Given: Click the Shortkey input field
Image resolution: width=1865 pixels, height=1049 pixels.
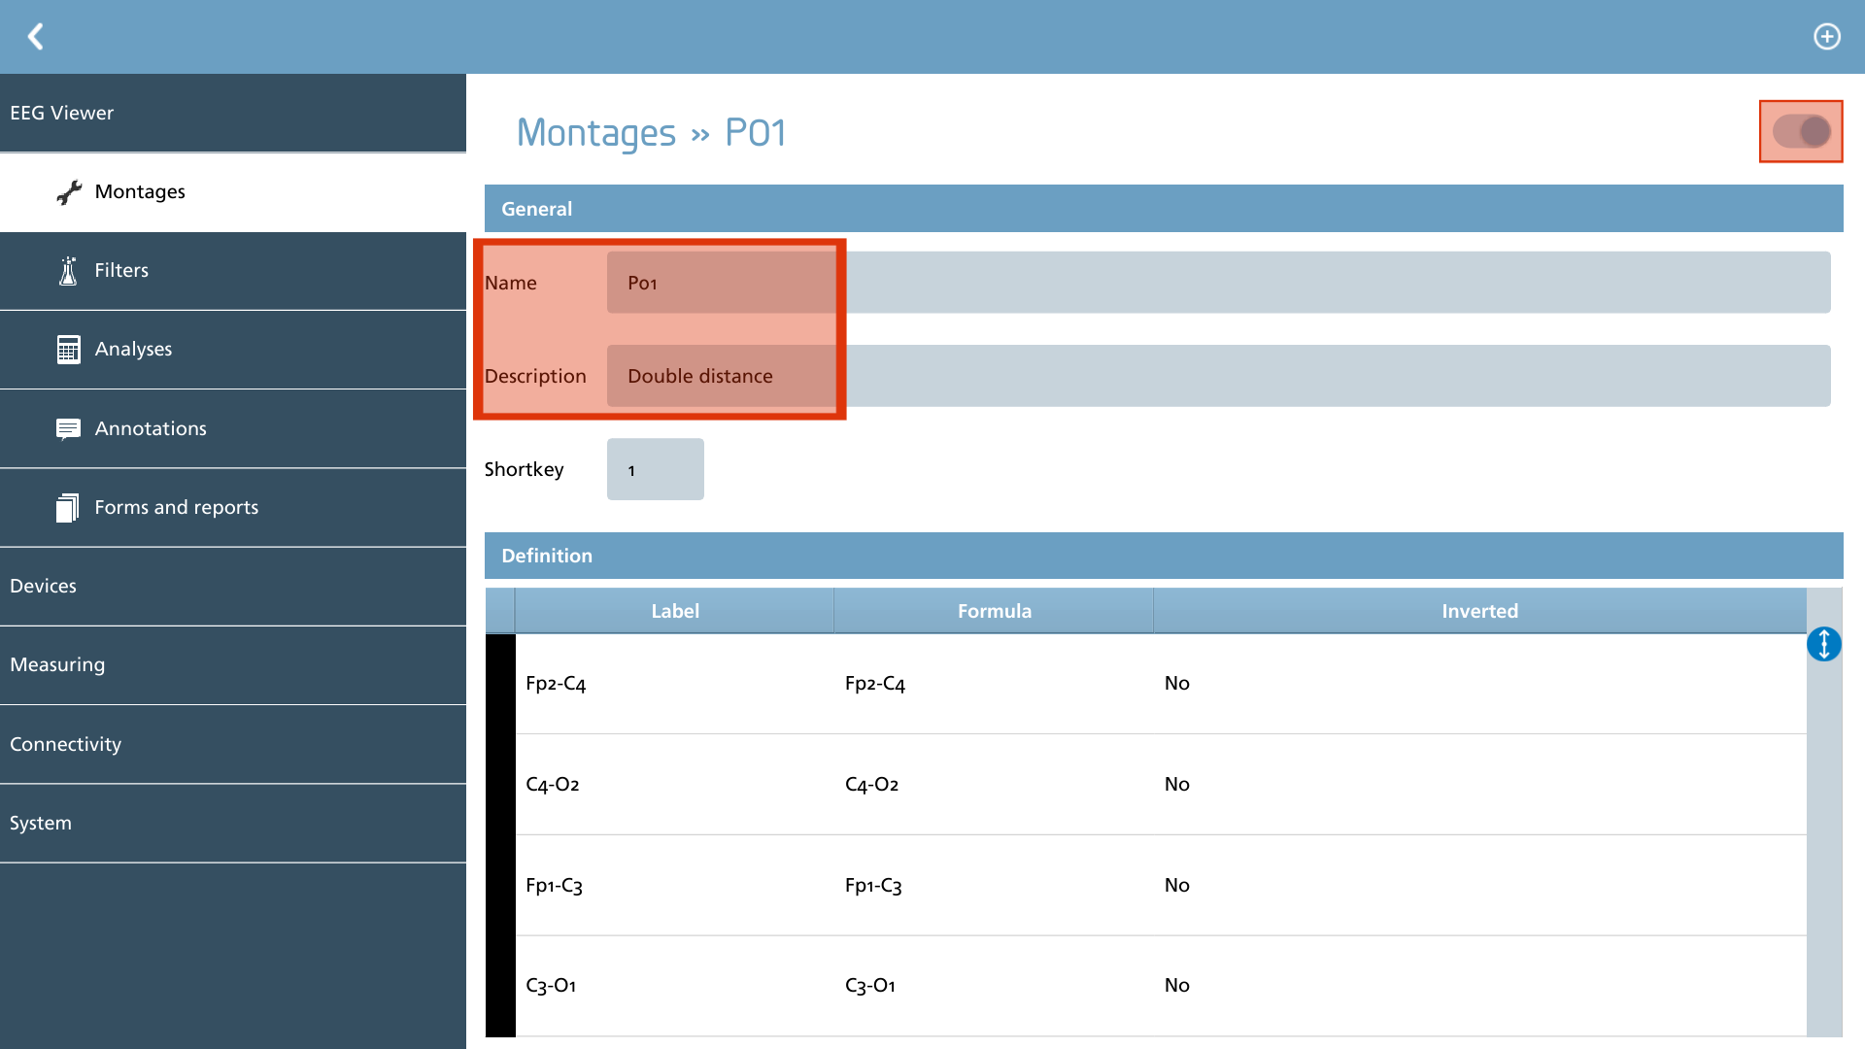Looking at the screenshot, I should tap(656, 469).
